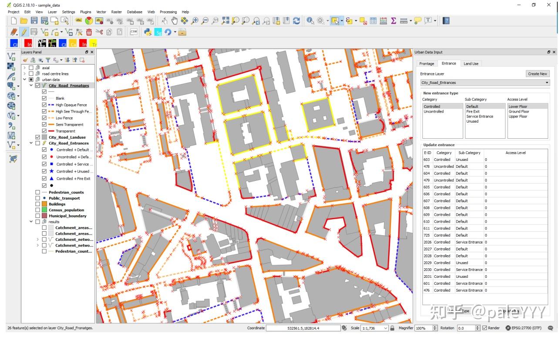Enable the Buildings layer checkbox

pos(38,204)
